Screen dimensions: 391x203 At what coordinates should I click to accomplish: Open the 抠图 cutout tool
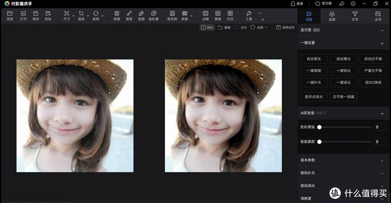point(141,16)
